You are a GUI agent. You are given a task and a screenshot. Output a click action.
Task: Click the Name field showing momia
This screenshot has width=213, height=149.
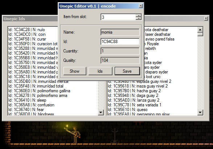pos(120,32)
